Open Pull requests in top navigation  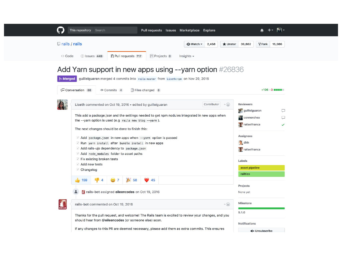coord(151,30)
